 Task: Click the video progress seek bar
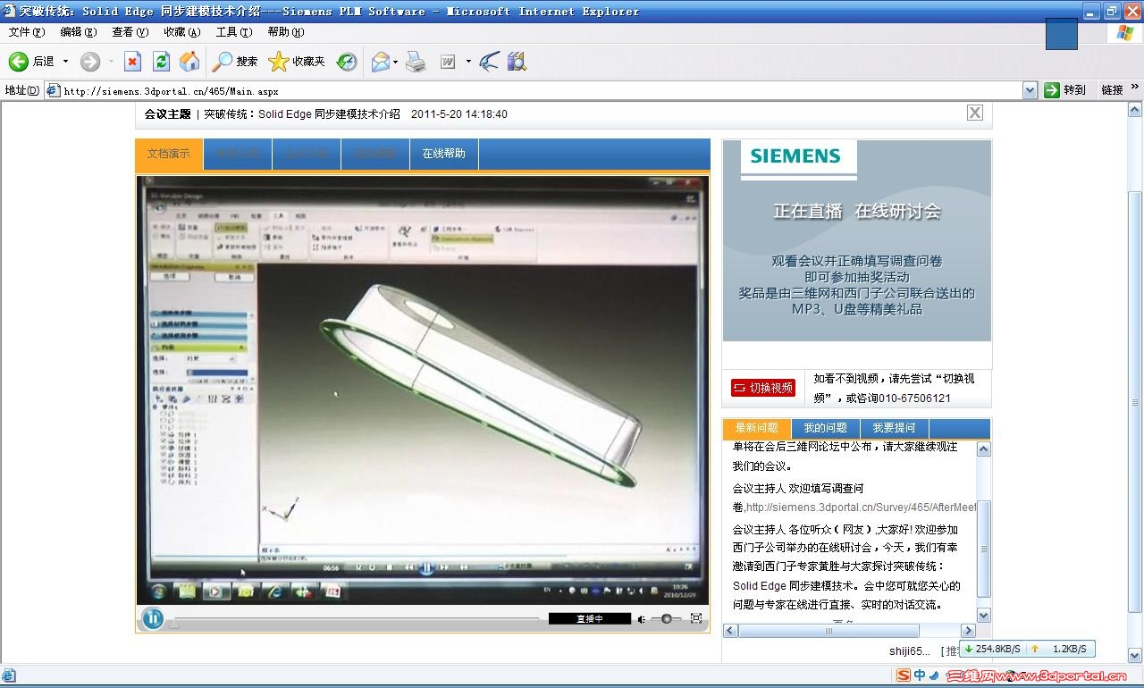pos(356,618)
